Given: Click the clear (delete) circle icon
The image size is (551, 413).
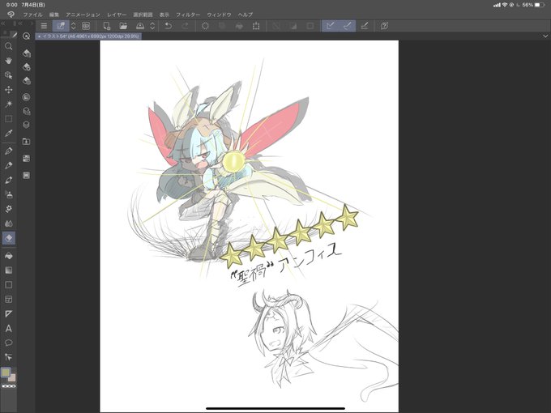Looking at the screenshot, I should tap(205, 26).
